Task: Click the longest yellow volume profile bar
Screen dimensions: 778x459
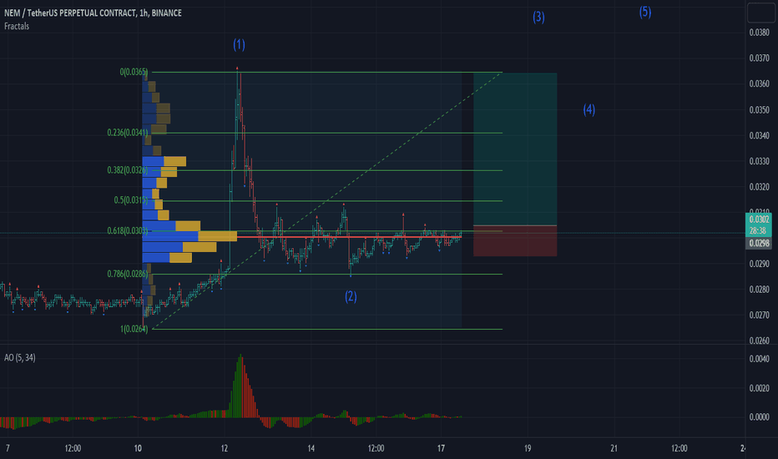Action: point(218,236)
